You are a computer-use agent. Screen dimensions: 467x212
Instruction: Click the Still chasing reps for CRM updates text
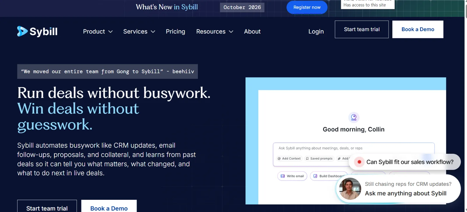(x=408, y=184)
